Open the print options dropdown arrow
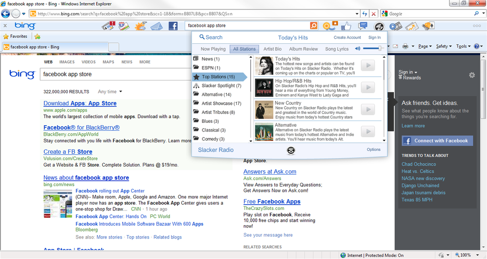487x259 pixels. coord(413,47)
